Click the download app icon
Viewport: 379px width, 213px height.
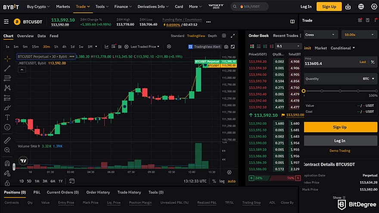[x=348, y=6]
